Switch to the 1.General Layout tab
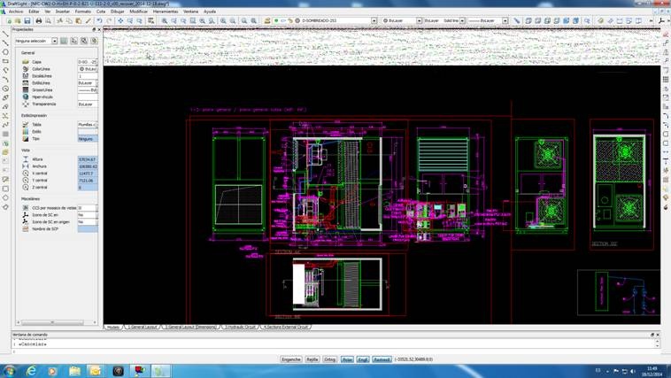671x378 pixels. click(x=143, y=327)
